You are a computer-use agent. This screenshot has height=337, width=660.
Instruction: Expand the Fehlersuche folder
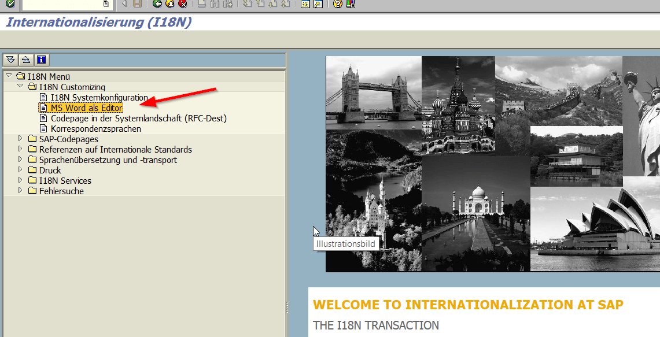click(x=20, y=191)
